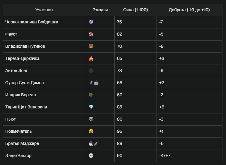Click the dark moon emoji for Антон Лонг
Image resolution: width=226 pixels, height=165 pixels.
pyautogui.click(x=91, y=71)
